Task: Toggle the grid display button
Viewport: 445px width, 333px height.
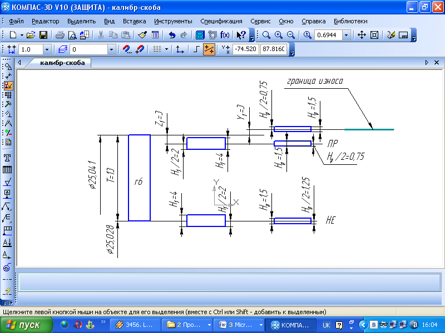Action: (x=157, y=49)
